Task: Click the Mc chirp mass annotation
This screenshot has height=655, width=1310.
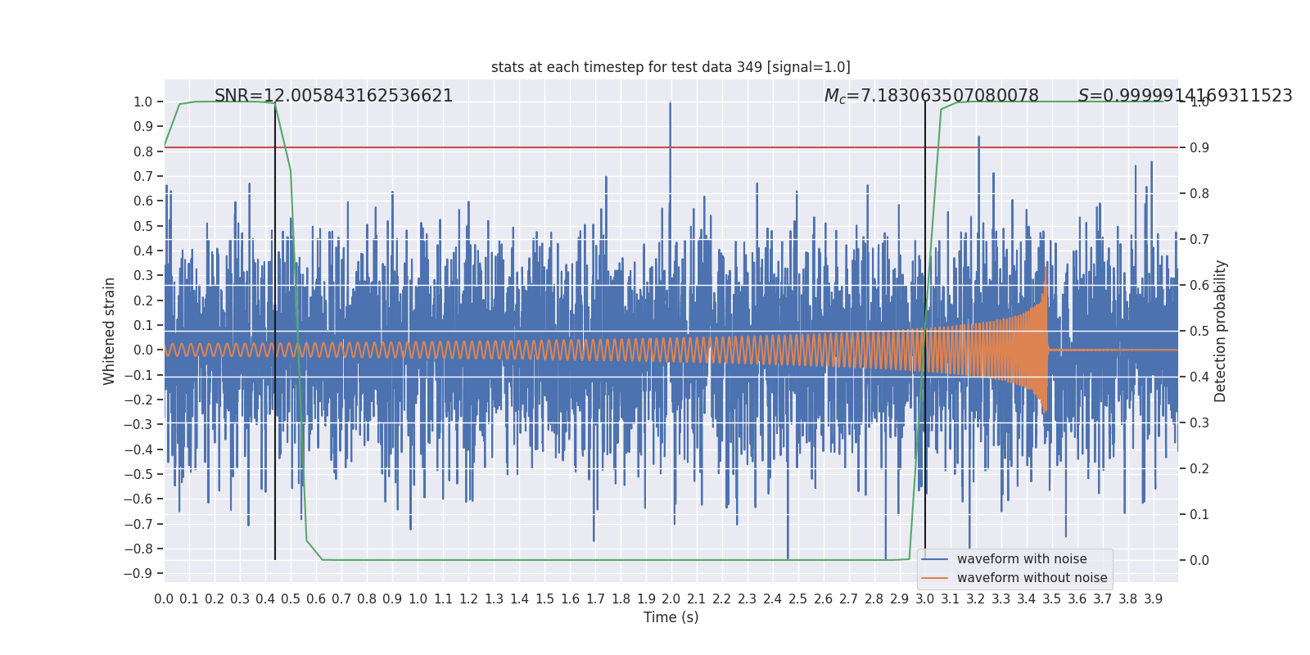Action: (x=931, y=96)
